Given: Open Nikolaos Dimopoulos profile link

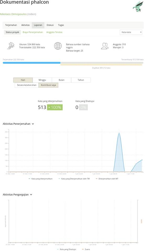Looking at the screenshot, I should point(13,14).
